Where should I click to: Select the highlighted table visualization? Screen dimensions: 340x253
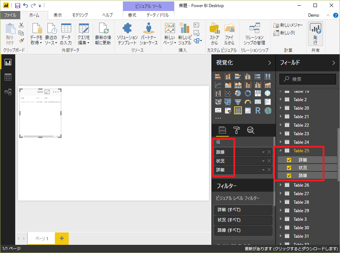pyautogui.click(x=238, y=111)
